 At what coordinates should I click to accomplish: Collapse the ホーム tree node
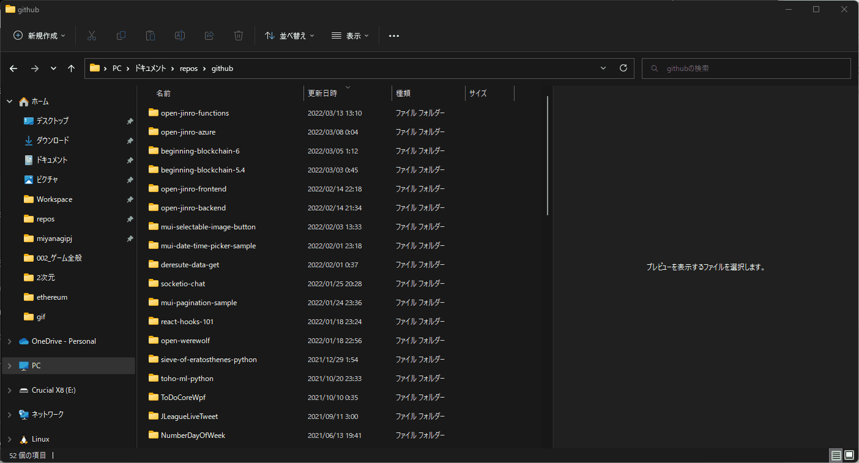click(9, 102)
